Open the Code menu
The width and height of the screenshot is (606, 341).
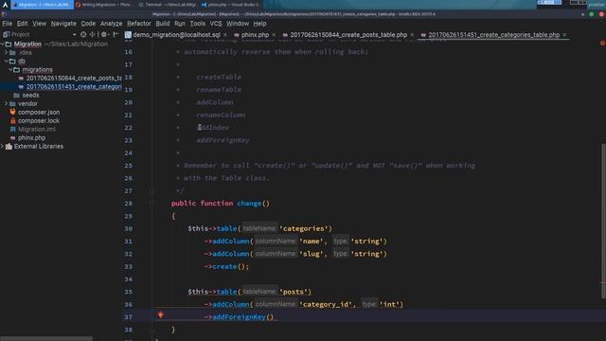tap(88, 24)
